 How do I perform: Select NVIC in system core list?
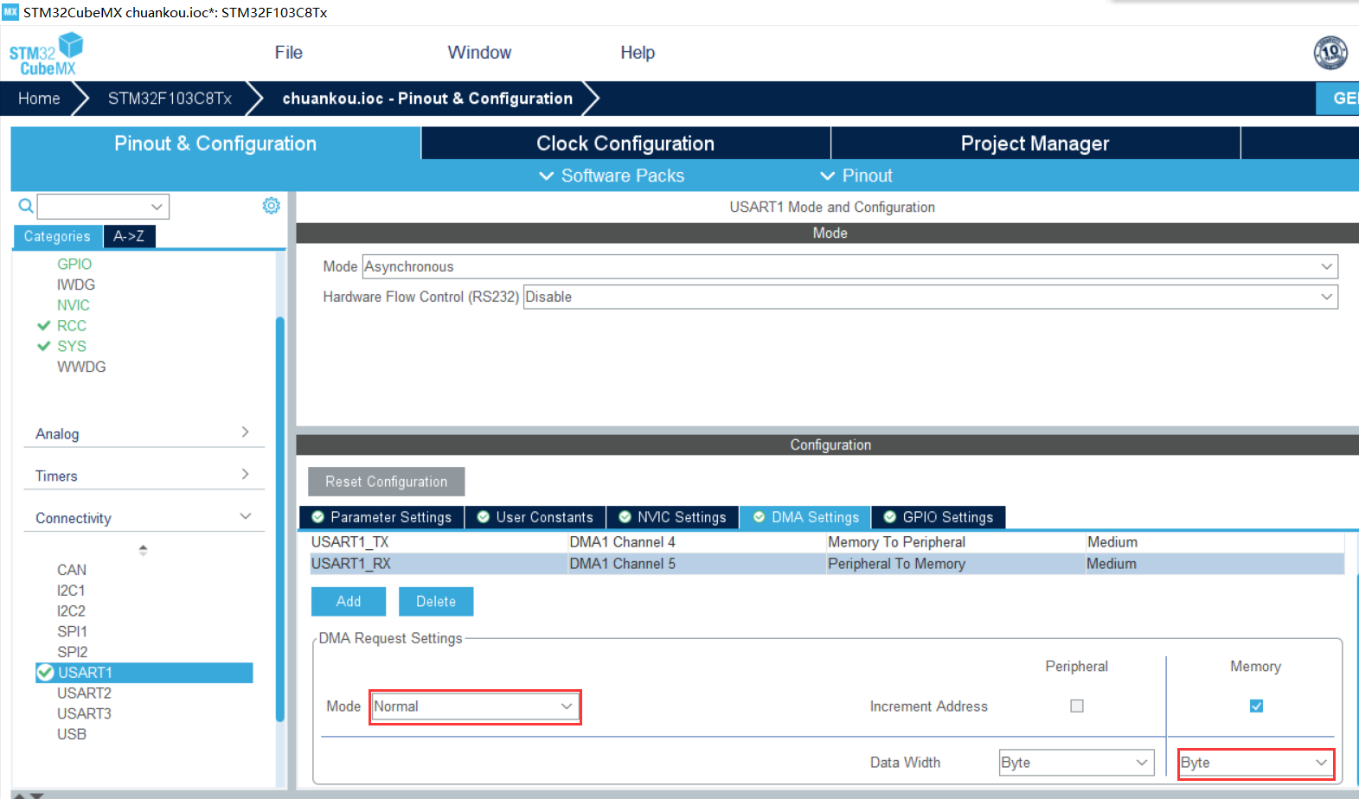[x=74, y=305]
